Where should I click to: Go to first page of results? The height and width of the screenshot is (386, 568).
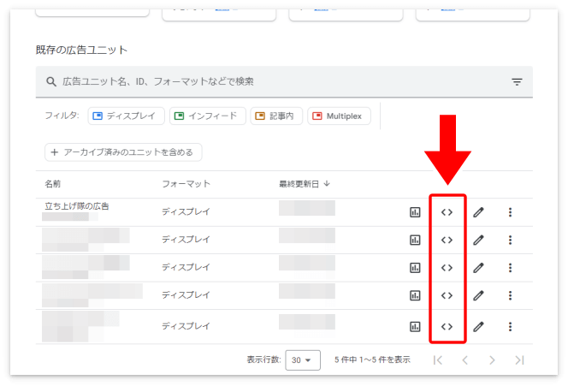click(x=438, y=360)
